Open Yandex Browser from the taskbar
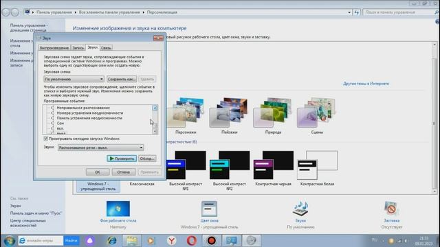The height and width of the screenshot is (247, 440). pos(171,241)
